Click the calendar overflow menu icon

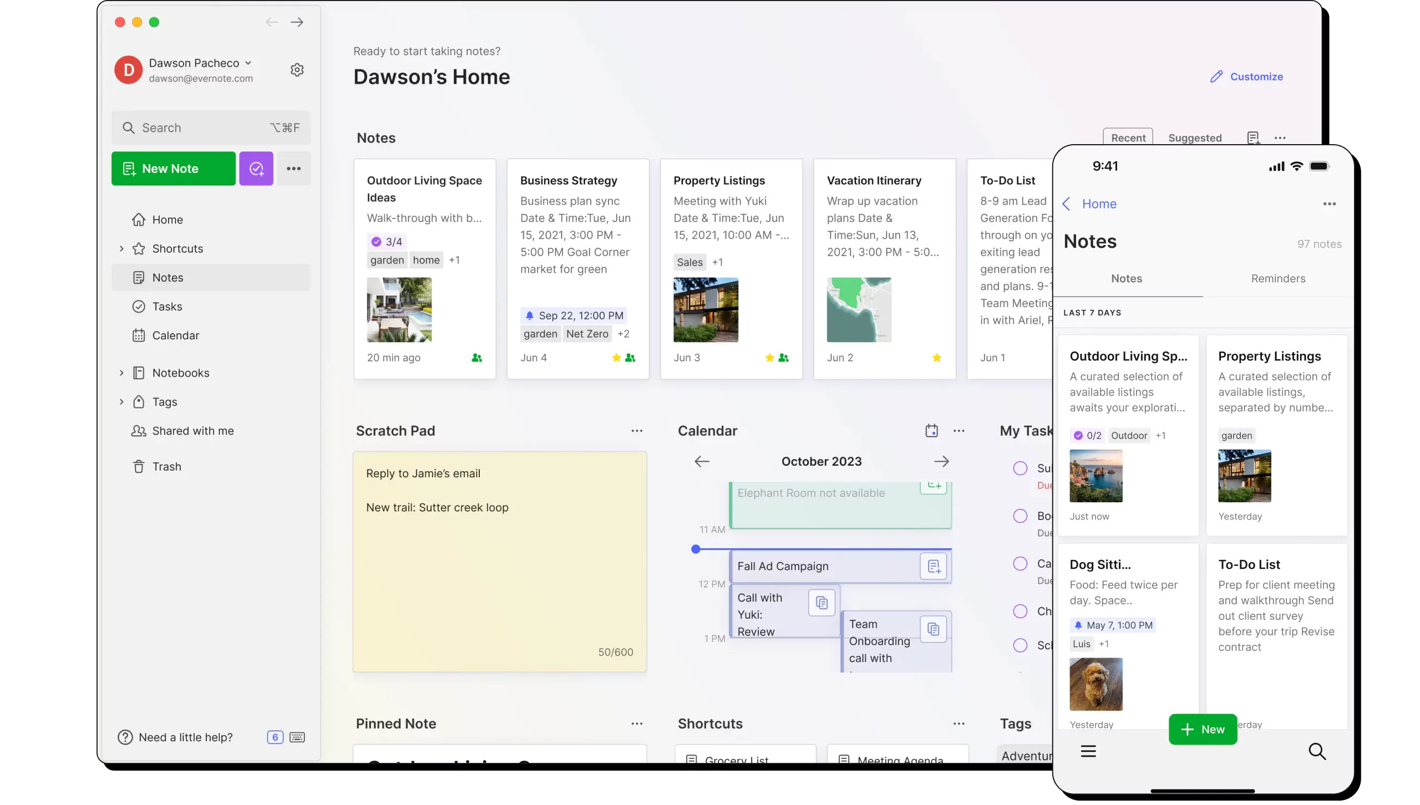[958, 430]
